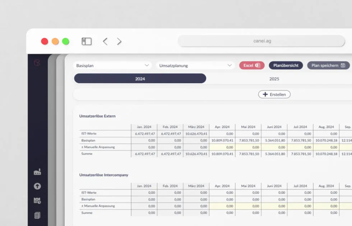Screen dimensions: 352x226
Task: Edit Extern manual adjustment for Juni 2024
Action: point(274,147)
